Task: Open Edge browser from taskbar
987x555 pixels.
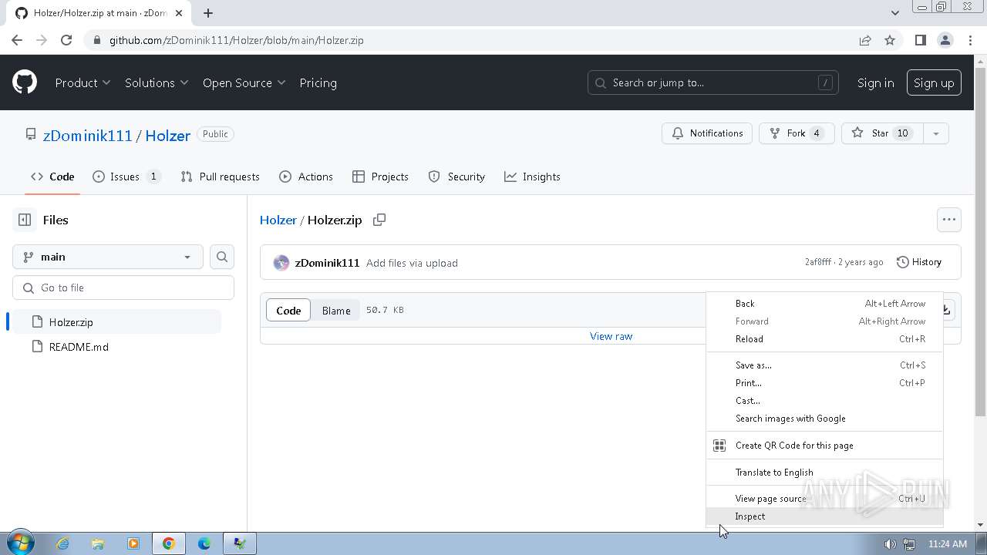Action: (x=204, y=543)
